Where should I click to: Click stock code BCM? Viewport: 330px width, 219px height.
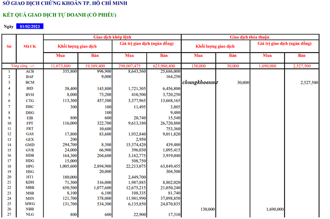(30, 82)
